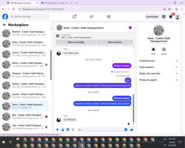Close the Messenger browser tab
This screenshot has height=148, width=185.
tap(37, 3)
